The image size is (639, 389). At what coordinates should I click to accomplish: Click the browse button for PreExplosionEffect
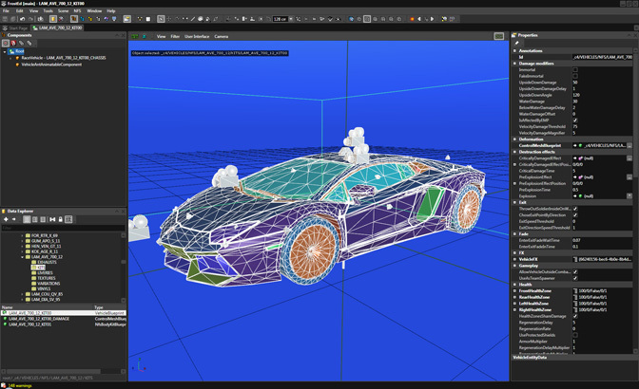click(x=629, y=176)
